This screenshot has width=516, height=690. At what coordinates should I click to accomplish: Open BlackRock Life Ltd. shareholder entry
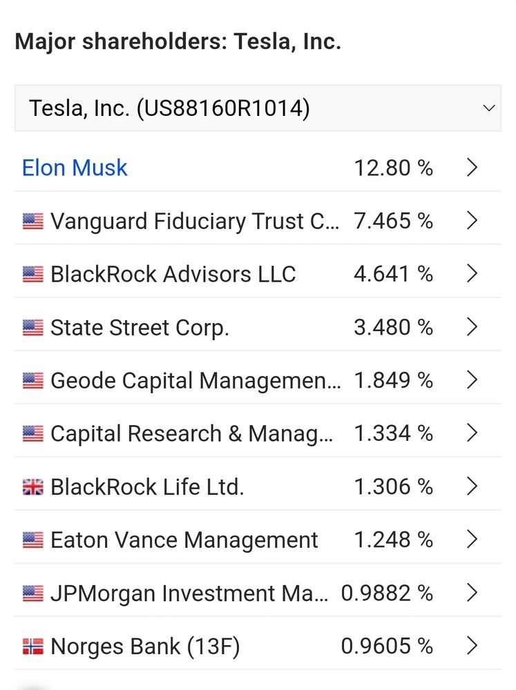(x=147, y=486)
